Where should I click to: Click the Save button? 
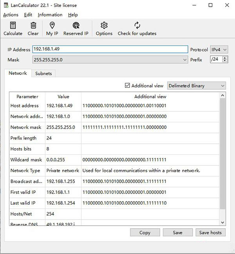point(178,232)
